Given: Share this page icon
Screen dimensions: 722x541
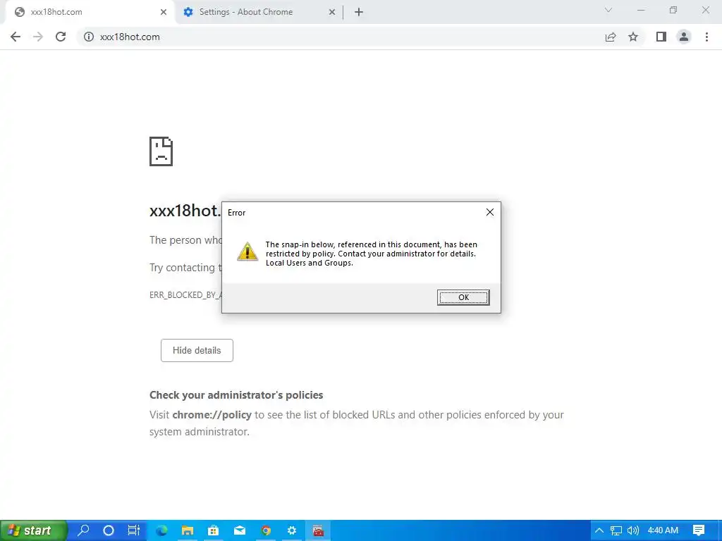Looking at the screenshot, I should pyautogui.click(x=611, y=37).
